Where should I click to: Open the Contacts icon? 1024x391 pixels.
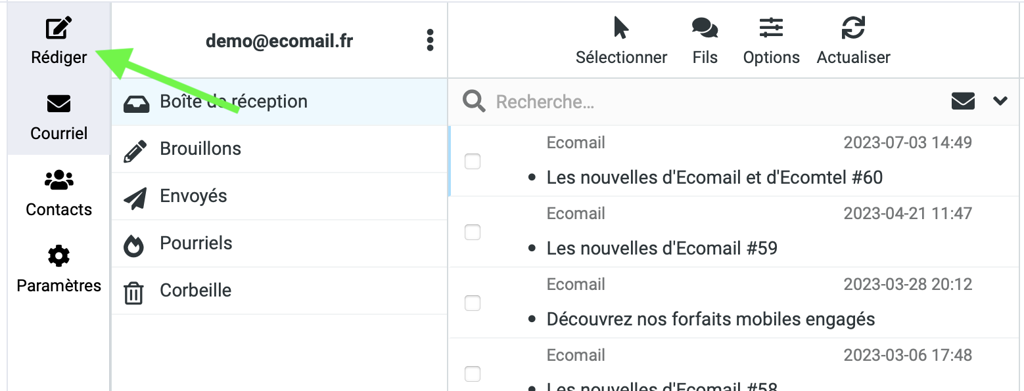pos(58,180)
